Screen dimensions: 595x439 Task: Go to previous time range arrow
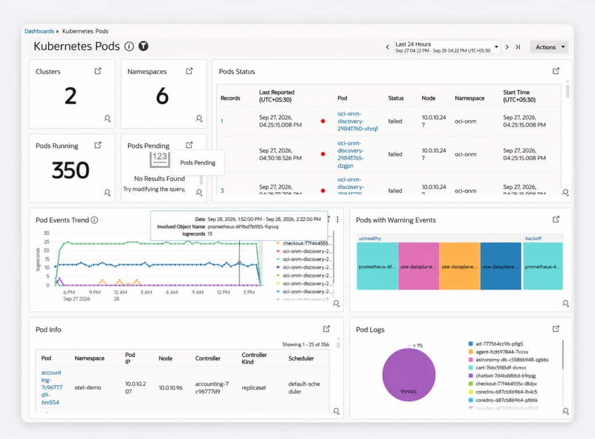coord(387,47)
